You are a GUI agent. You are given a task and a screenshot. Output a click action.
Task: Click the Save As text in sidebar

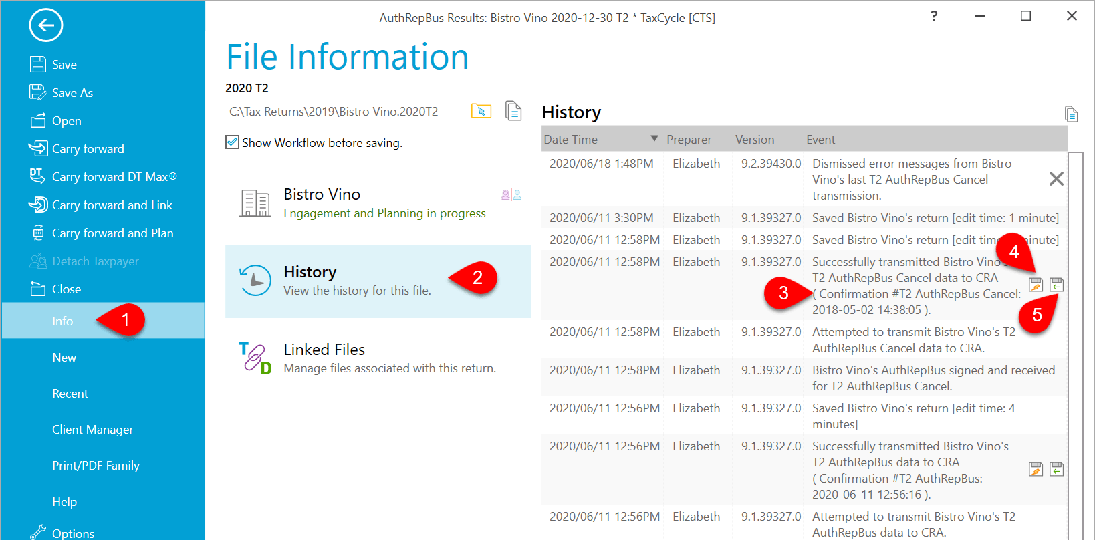tap(72, 93)
